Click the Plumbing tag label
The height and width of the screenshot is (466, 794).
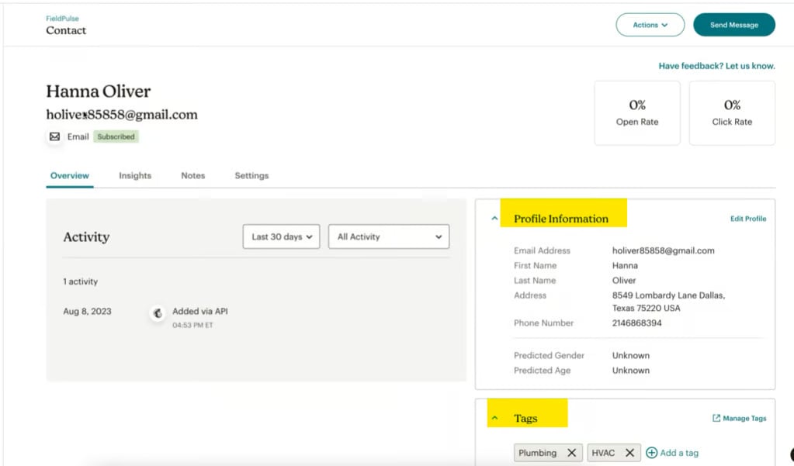point(537,453)
